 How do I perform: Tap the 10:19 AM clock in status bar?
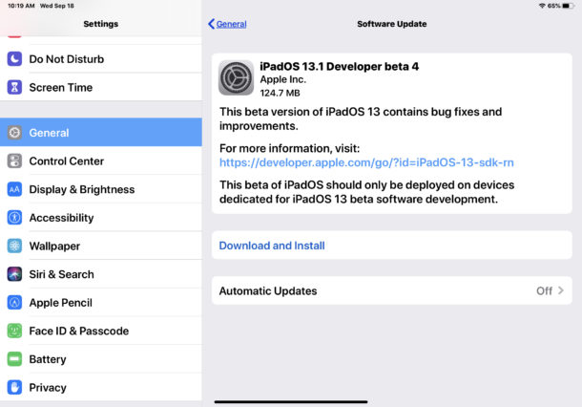click(21, 6)
